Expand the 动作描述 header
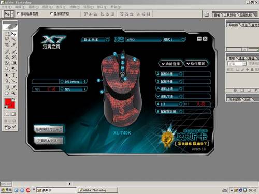Image resolution: width=259 pixels, height=194 pixels. 196,64
